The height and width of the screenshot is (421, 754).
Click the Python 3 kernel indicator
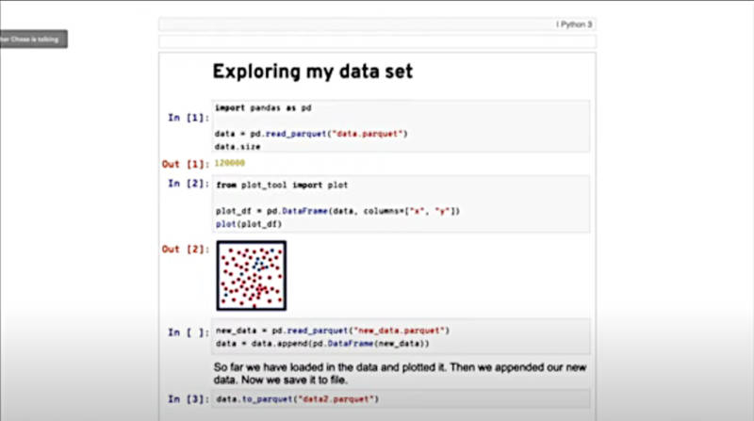(574, 24)
